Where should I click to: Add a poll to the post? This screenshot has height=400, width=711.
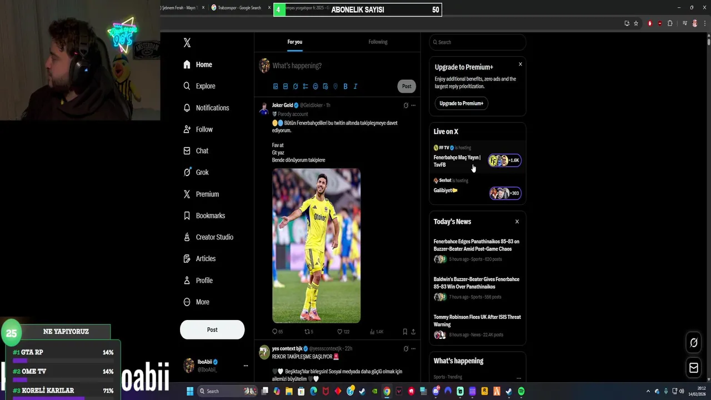pos(306,86)
